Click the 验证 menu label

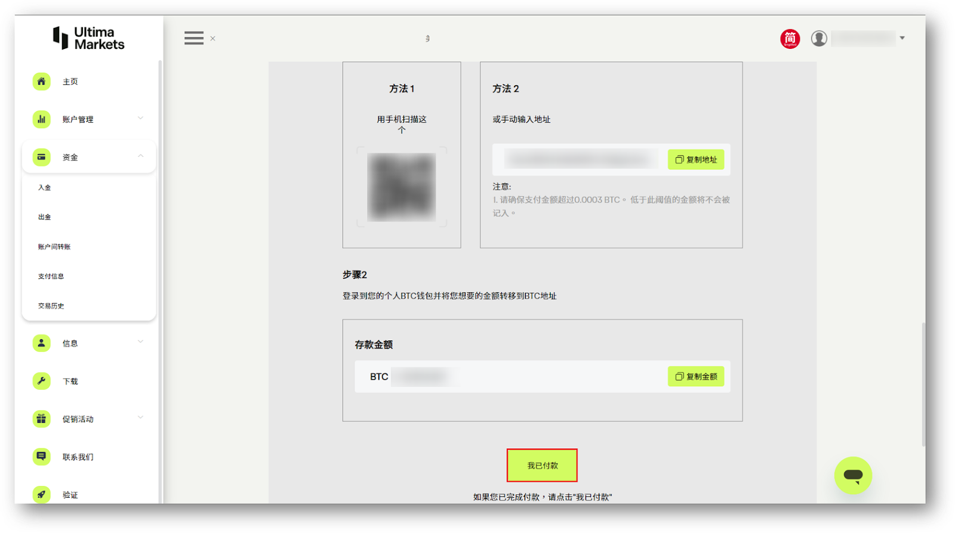[70, 495]
